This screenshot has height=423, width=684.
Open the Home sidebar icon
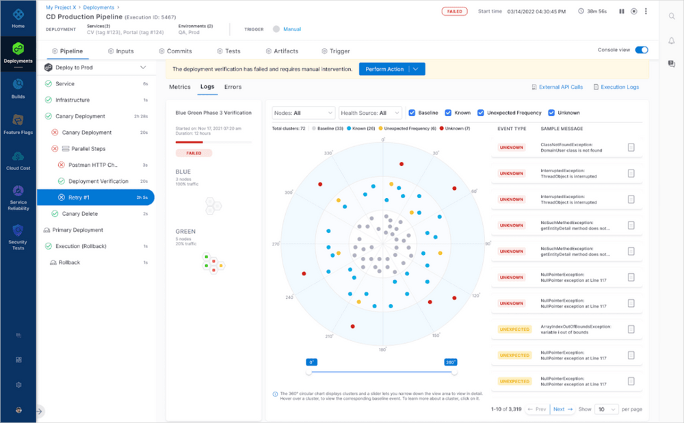tap(18, 18)
